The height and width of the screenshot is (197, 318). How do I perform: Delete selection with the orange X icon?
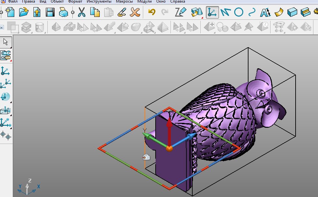[x=135, y=12]
